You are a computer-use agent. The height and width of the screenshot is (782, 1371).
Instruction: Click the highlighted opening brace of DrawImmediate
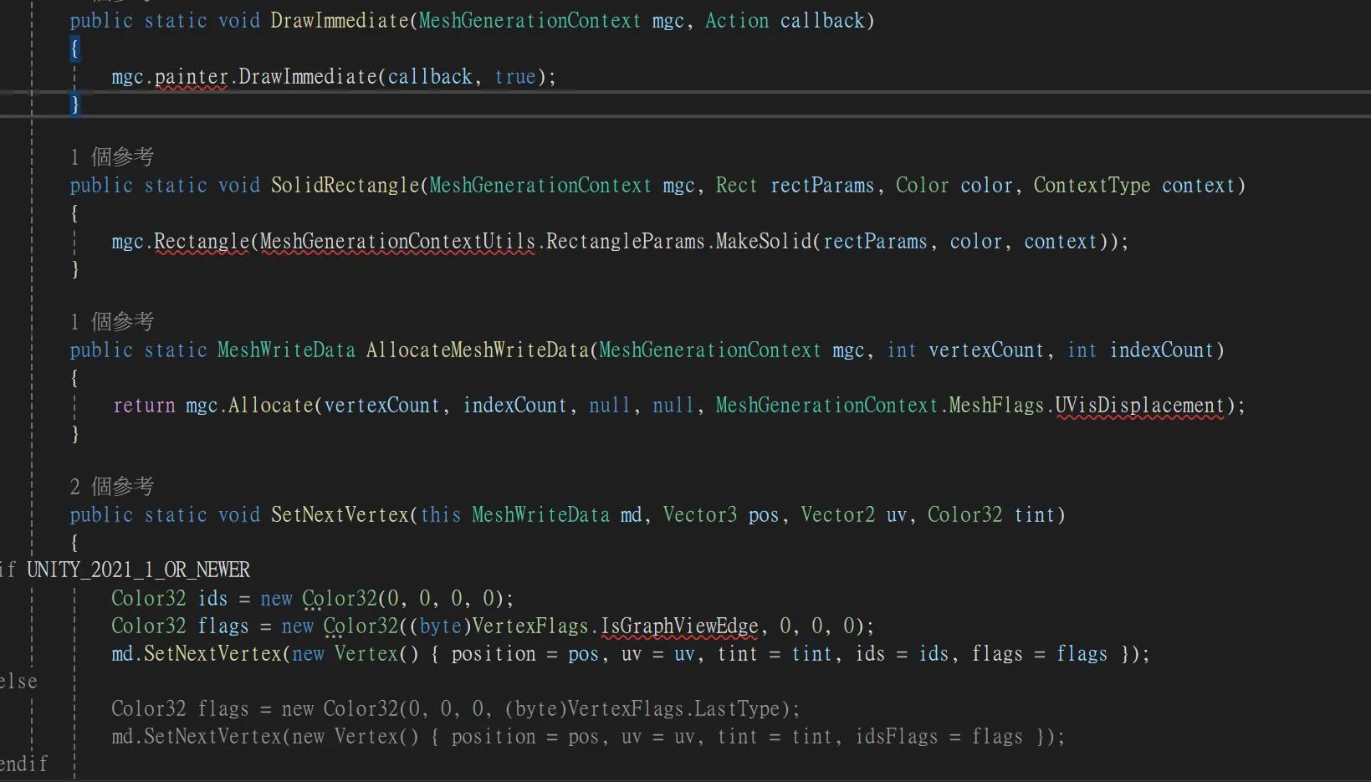click(x=74, y=49)
